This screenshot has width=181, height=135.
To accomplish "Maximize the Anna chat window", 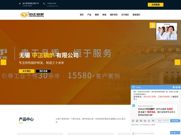I will [x=176, y=87].
